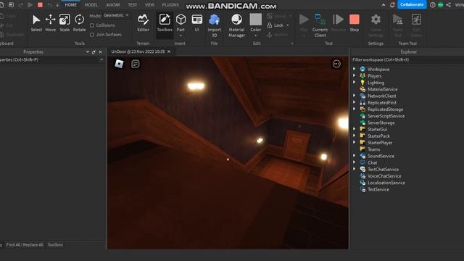Viewport: 464px width, 261px height.
Task: Select ServerScriptService in Explorer
Action: 386,116
